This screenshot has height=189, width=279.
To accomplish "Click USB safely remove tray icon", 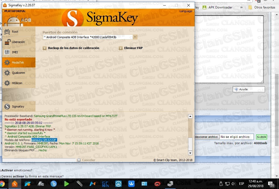I will click(221, 184).
